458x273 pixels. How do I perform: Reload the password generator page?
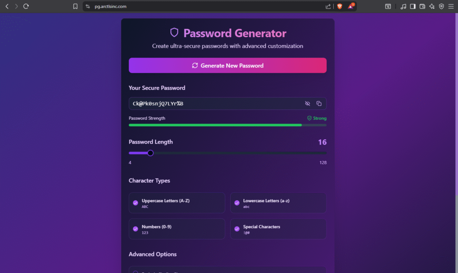[x=26, y=6]
